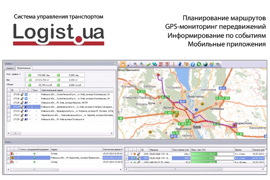Image resolution: width=270 pixels, height=180 pixels.
Task: Click the binoculars find icon
Action: pos(218,64)
